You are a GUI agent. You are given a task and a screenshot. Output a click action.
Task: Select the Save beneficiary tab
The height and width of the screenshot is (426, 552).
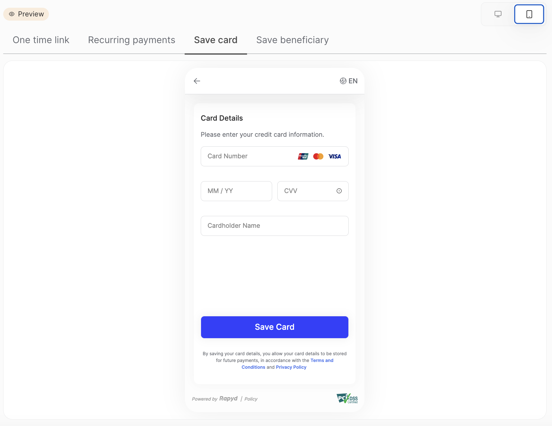tap(292, 40)
